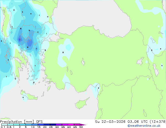166x128 pixels.
Task: Click the 35–40 mm purple legend box
Action: 65,125
